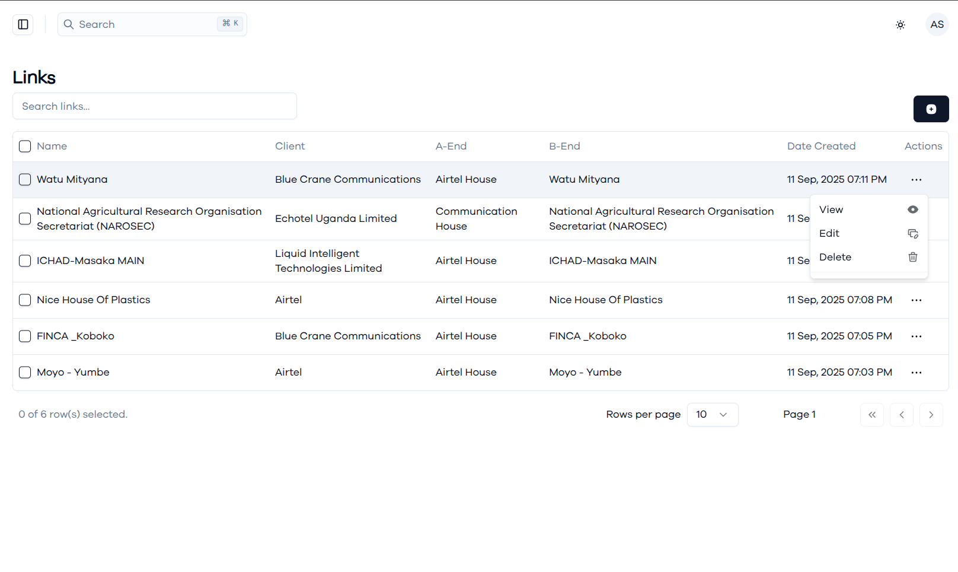Image resolution: width=958 pixels, height=572 pixels.
Task: Go to the next page
Action: tap(931, 415)
